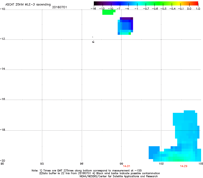Click colorbar label 0.0
203x178 pixels.
click(x=189, y=9)
